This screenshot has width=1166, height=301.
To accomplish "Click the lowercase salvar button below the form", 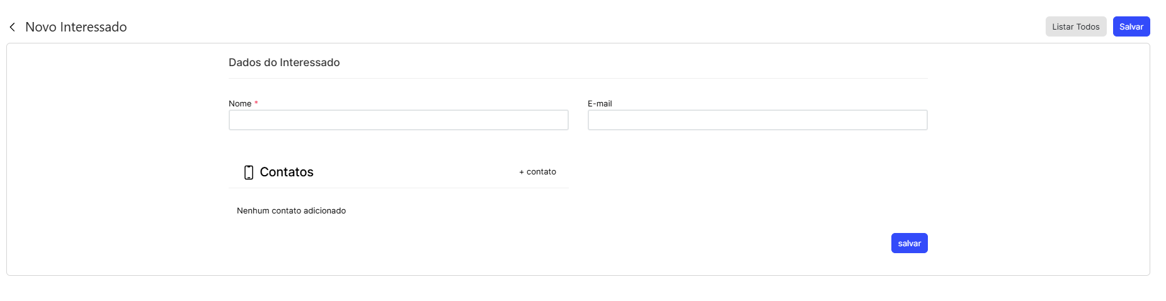I will 910,243.
